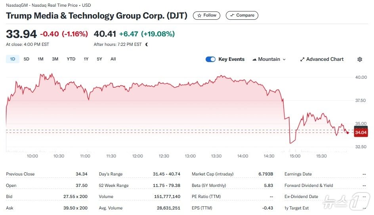Image resolution: width=374 pixels, height=215 pixels.
Task: Select the All time range
Action: point(113,59)
